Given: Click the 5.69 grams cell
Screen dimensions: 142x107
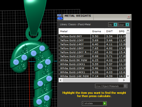Looking at the screenshot, I should point(98,40).
